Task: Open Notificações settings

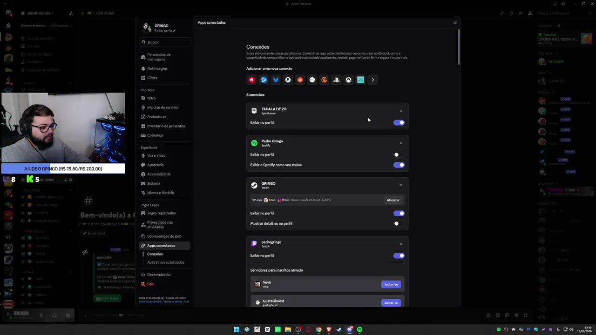Action: coord(165,69)
